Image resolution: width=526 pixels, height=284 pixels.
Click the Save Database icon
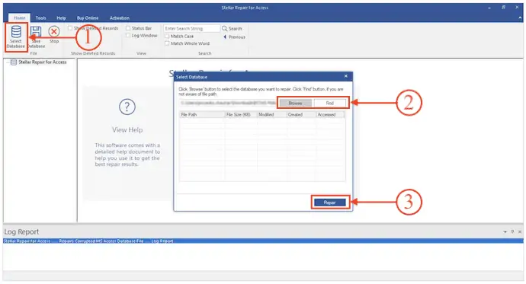click(x=36, y=32)
